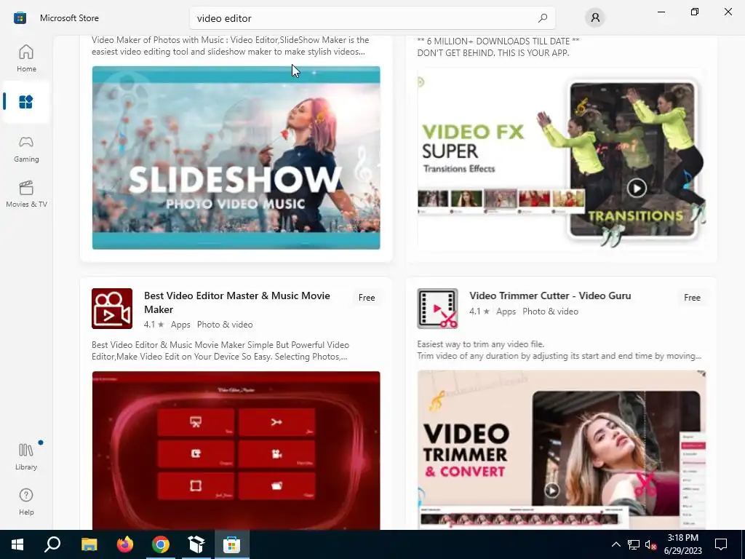Image resolution: width=745 pixels, height=559 pixels.
Task: Click the Best Video Editor Master app icon
Action: [112, 309]
